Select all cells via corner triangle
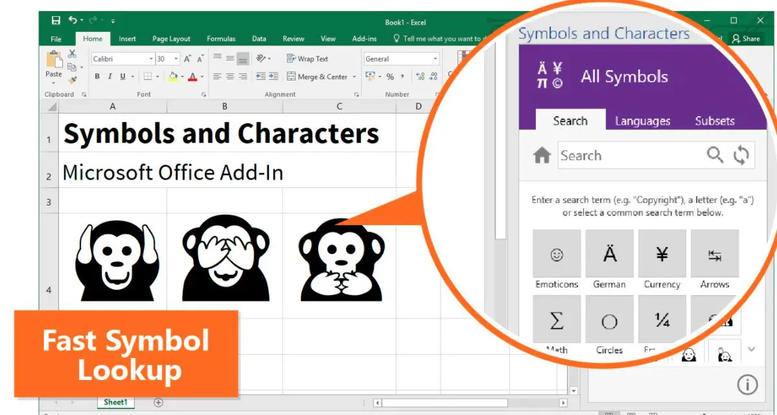 tap(52, 106)
